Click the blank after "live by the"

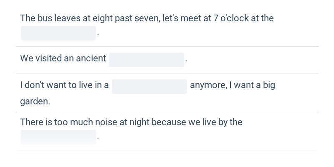click(x=58, y=137)
